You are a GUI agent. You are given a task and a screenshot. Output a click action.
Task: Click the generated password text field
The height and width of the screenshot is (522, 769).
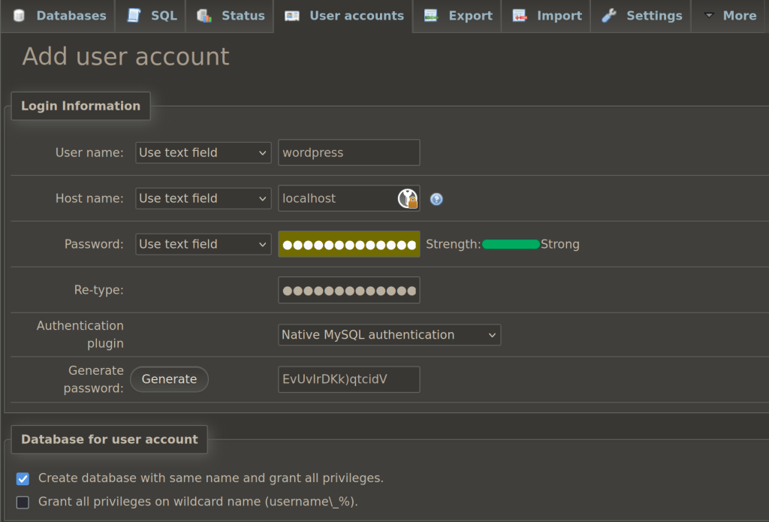coord(348,379)
